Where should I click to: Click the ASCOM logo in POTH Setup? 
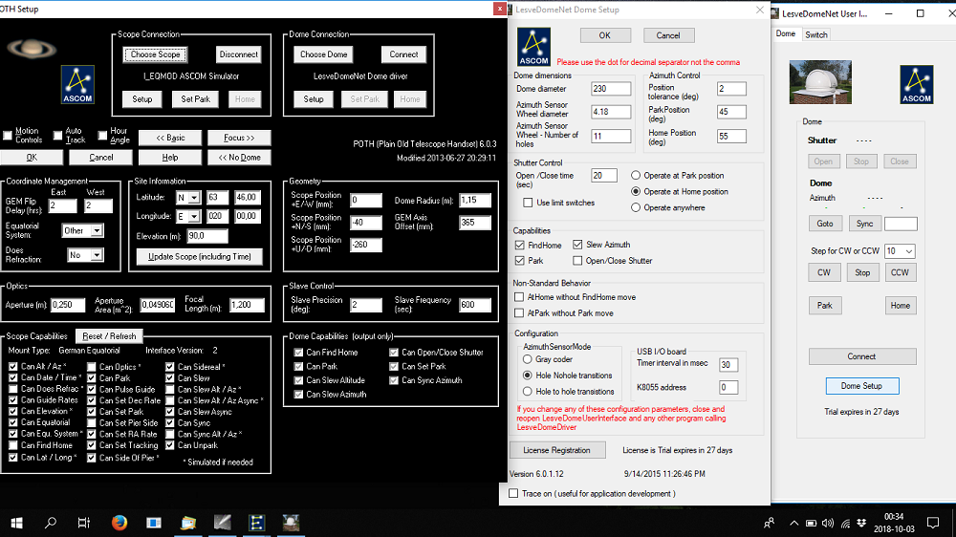(x=77, y=83)
